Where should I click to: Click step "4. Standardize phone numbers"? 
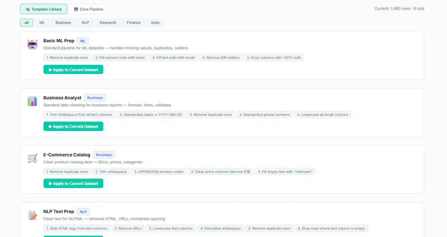pyautogui.click(x=265, y=114)
